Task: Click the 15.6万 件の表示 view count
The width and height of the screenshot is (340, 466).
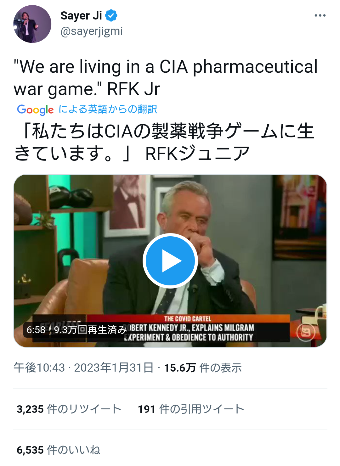Action: click(203, 368)
